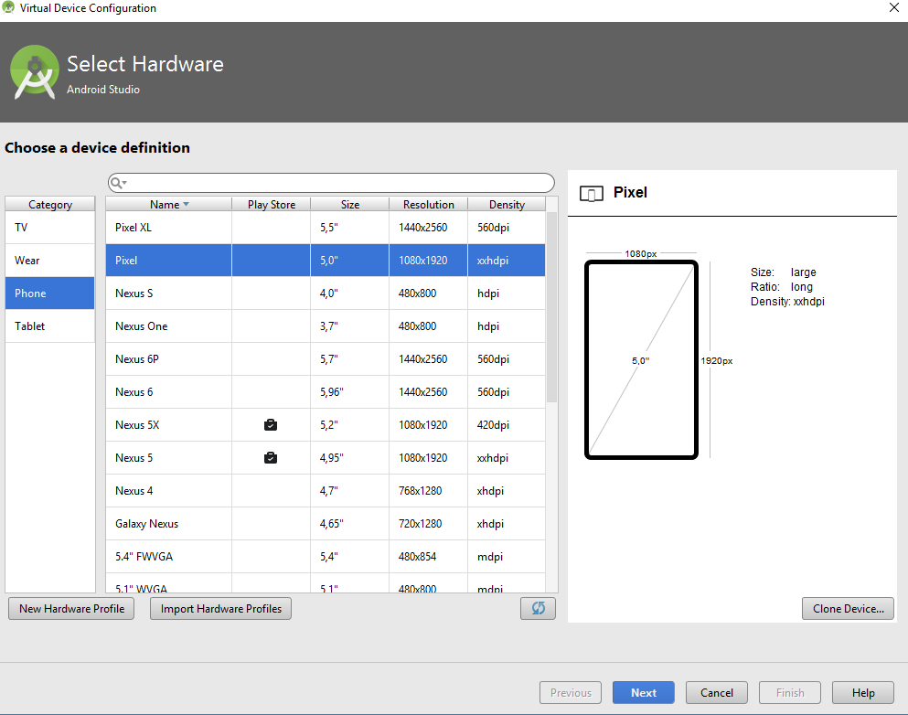The height and width of the screenshot is (715, 908).
Task: Open search options dropdown arrow in filter box
Action: 124,183
